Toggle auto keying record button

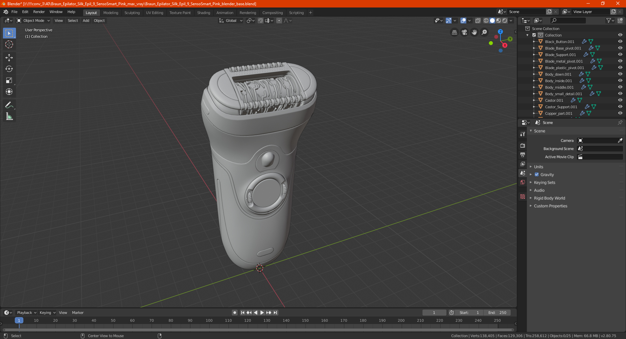click(x=234, y=313)
